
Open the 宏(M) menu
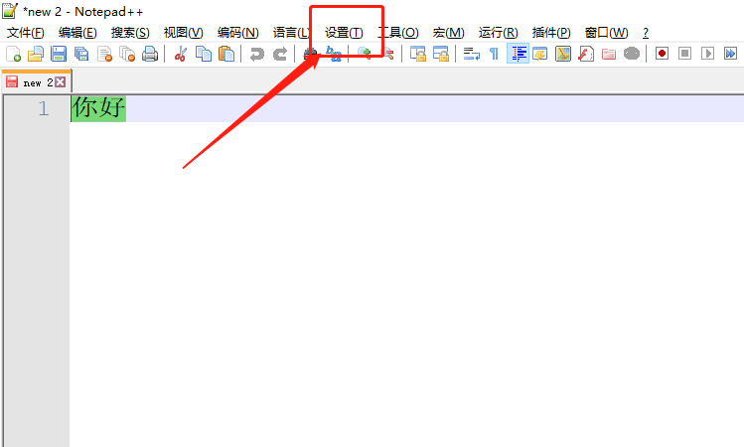click(x=448, y=32)
